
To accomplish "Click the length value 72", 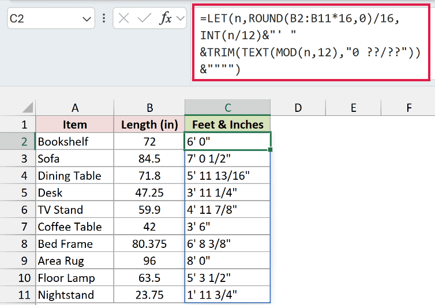I will (x=149, y=141).
